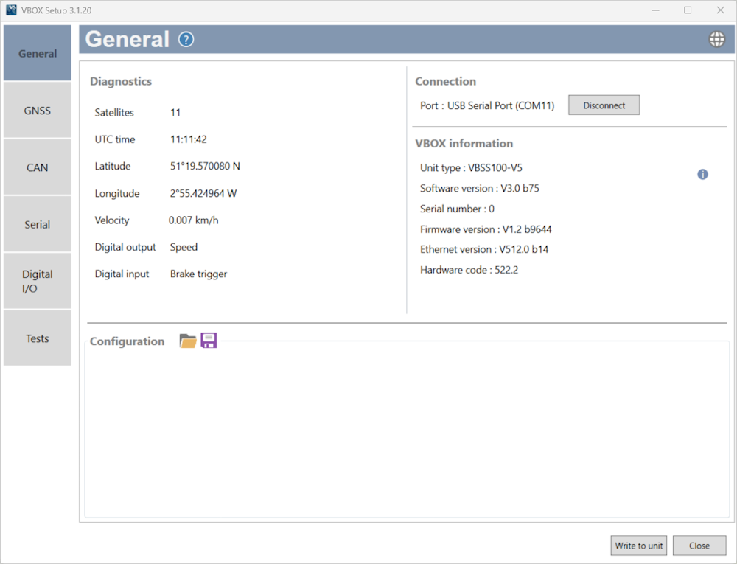
Task: Select the longitude value 2°55.424964 W
Action: coord(203,193)
